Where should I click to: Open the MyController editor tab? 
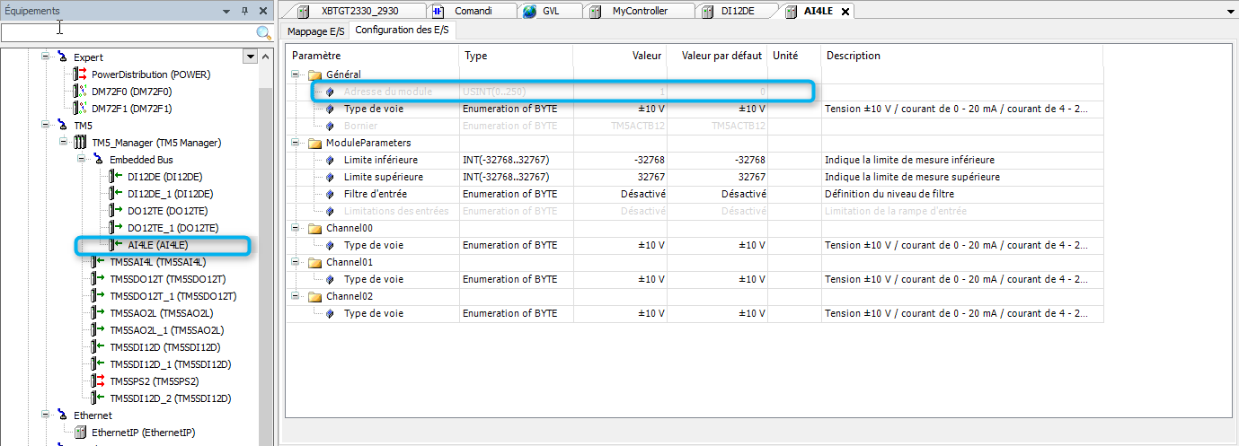pos(639,11)
